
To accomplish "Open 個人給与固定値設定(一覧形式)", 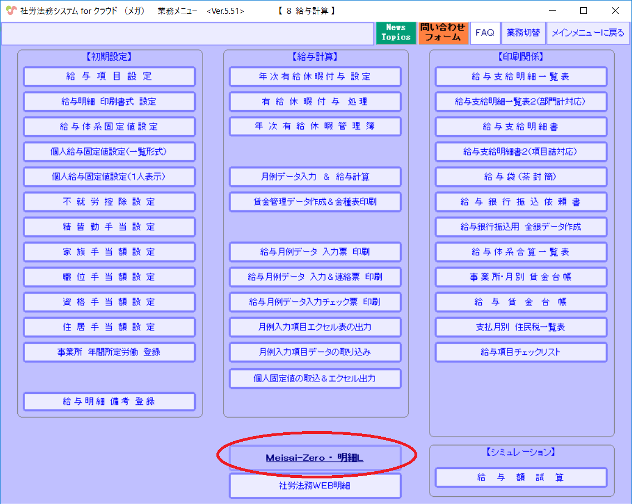I will [109, 151].
